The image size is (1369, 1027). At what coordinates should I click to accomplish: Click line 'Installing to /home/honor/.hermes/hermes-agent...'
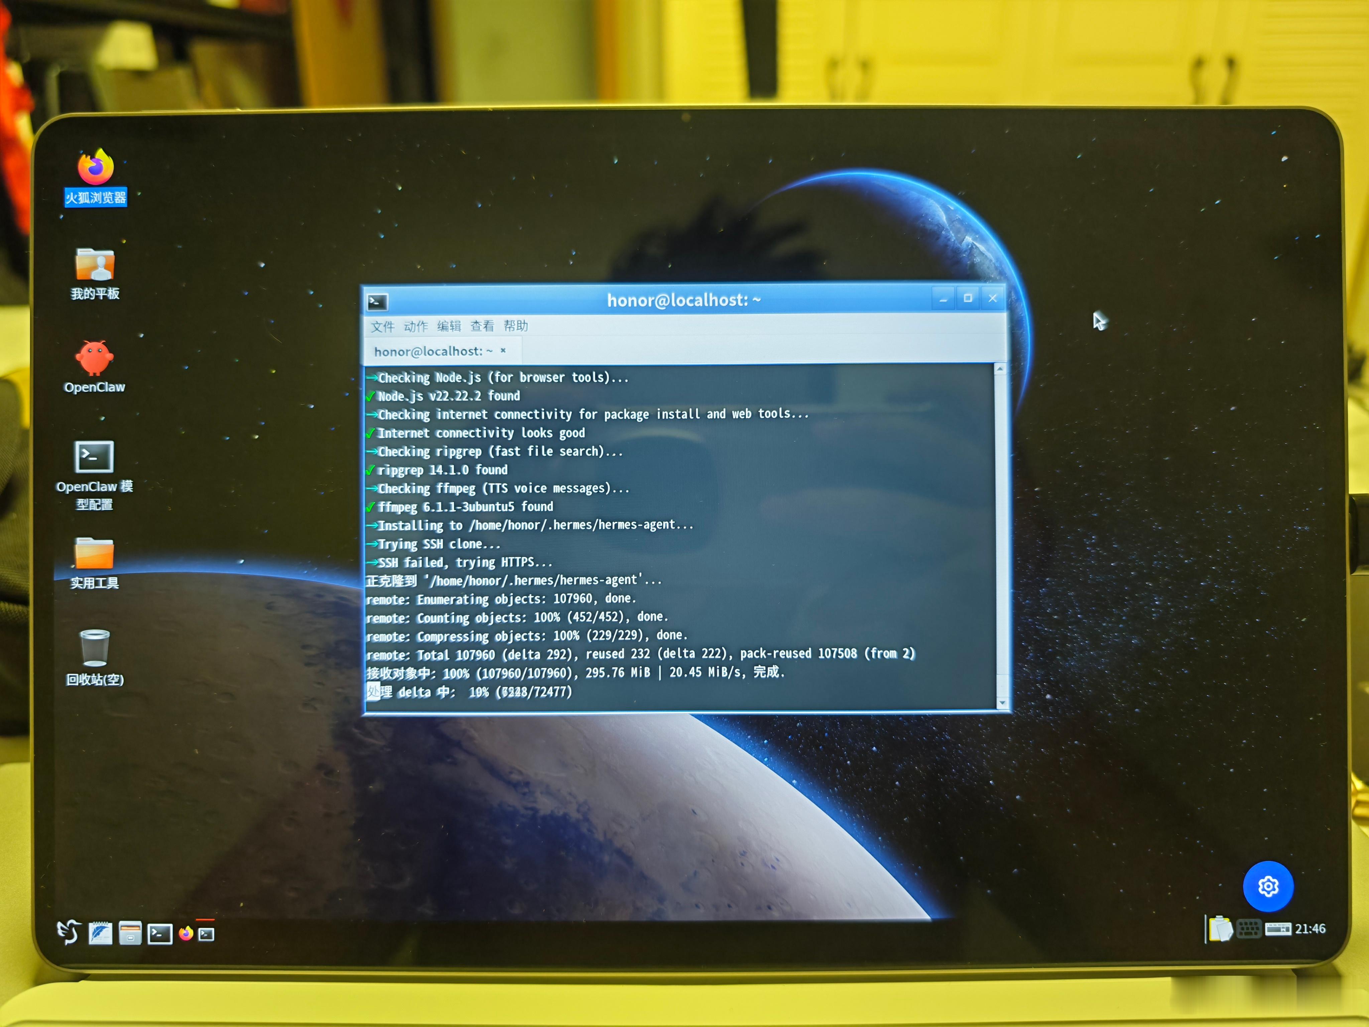[x=535, y=525]
